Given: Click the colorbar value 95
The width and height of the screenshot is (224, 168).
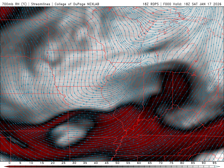Looking at the screenshot, I should [x=214, y=163].
